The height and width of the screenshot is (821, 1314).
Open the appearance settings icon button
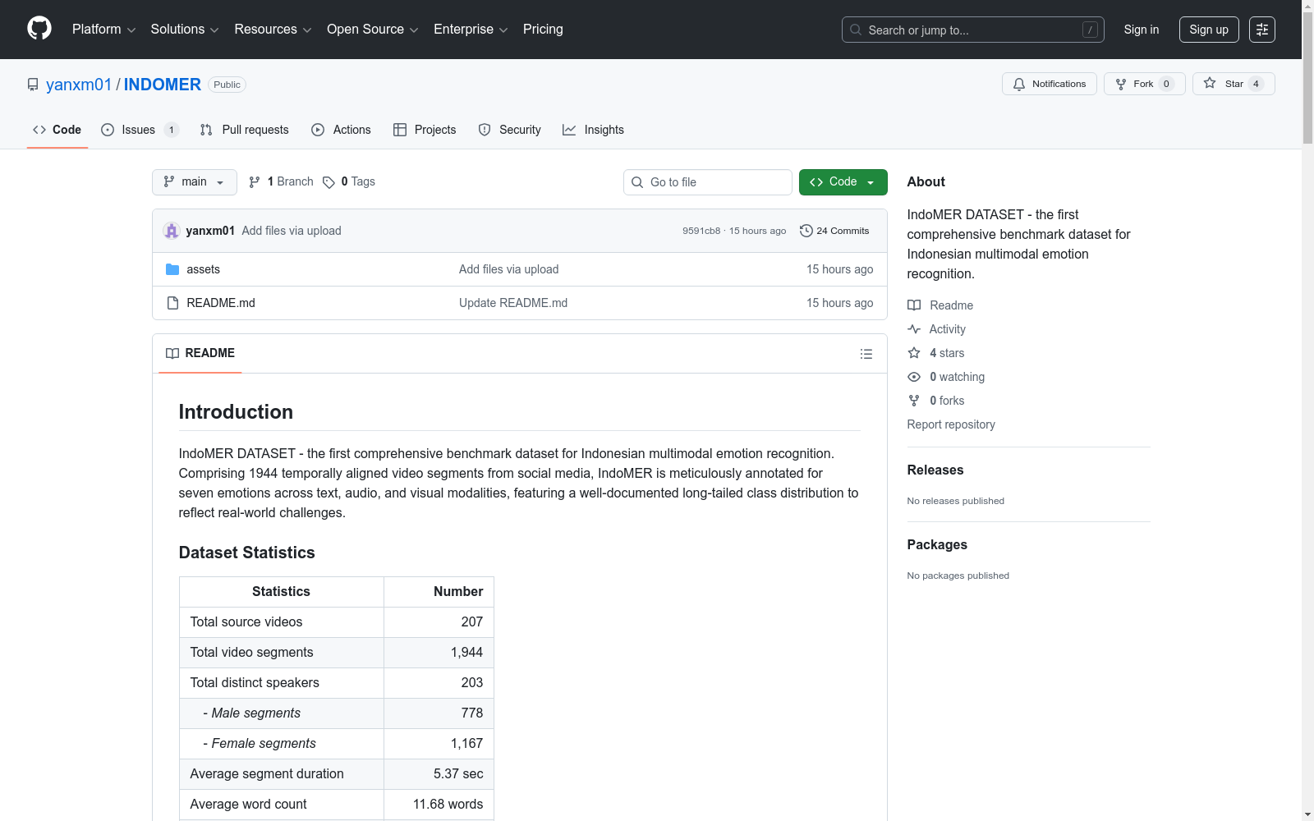tap(1261, 30)
